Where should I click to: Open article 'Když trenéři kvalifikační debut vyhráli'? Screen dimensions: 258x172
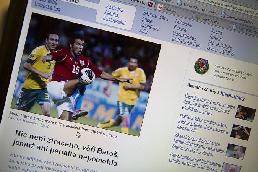195,162
